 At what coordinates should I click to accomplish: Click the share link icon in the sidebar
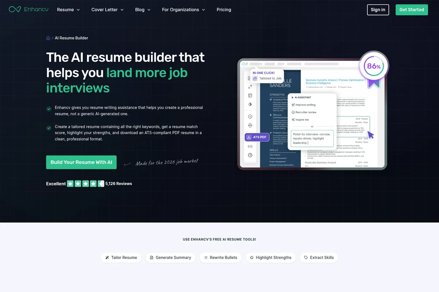250,146
